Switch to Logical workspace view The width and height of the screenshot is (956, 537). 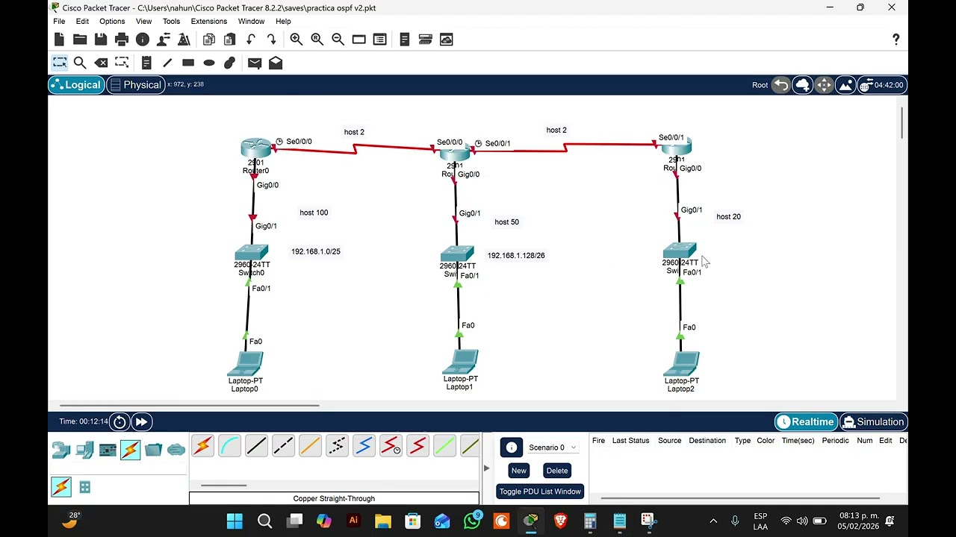click(x=75, y=85)
